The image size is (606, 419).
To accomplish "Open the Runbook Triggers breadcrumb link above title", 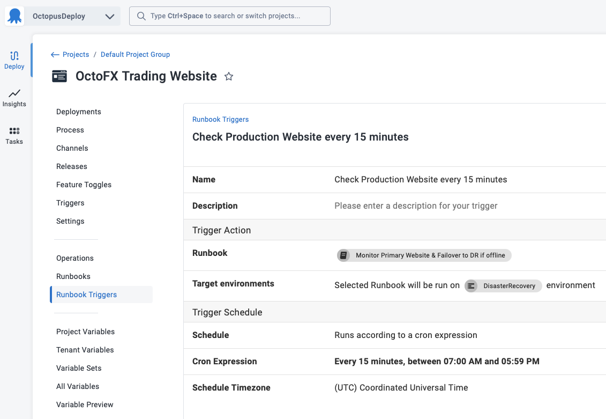I will coord(220,120).
